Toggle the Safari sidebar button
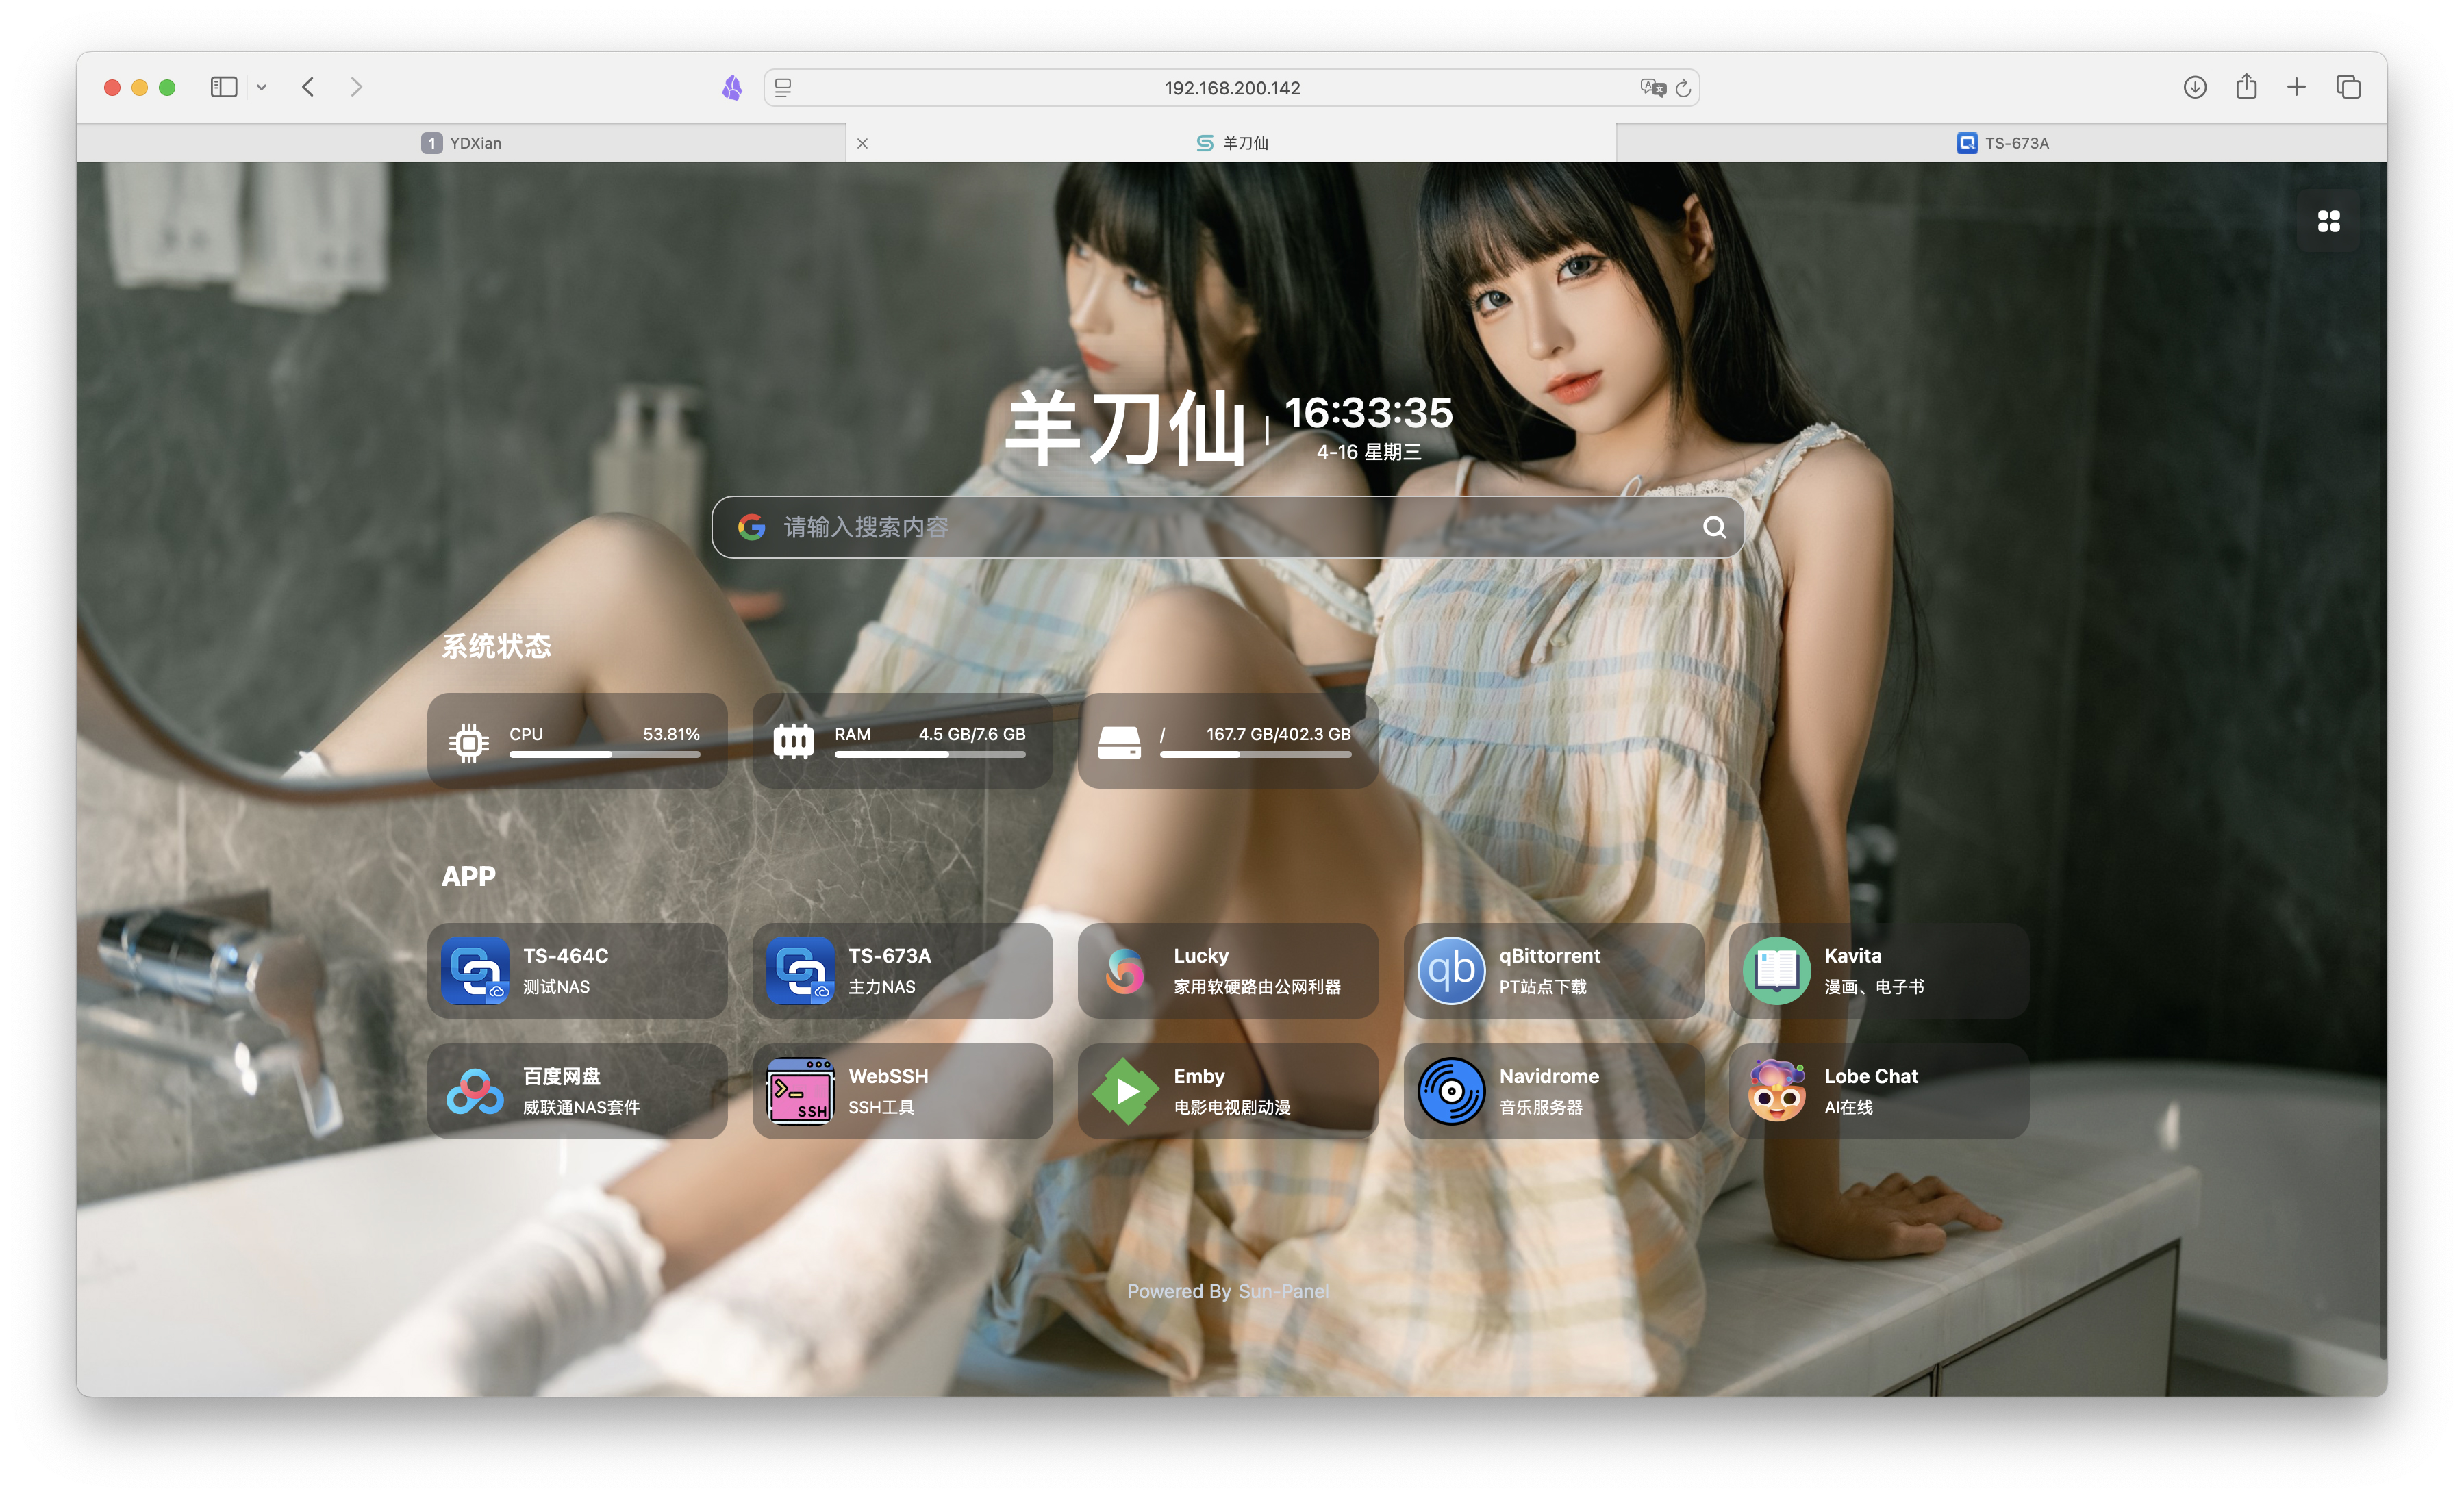 (x=223, y=87)
